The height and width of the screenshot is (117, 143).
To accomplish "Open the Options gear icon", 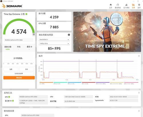I will 139,6.
